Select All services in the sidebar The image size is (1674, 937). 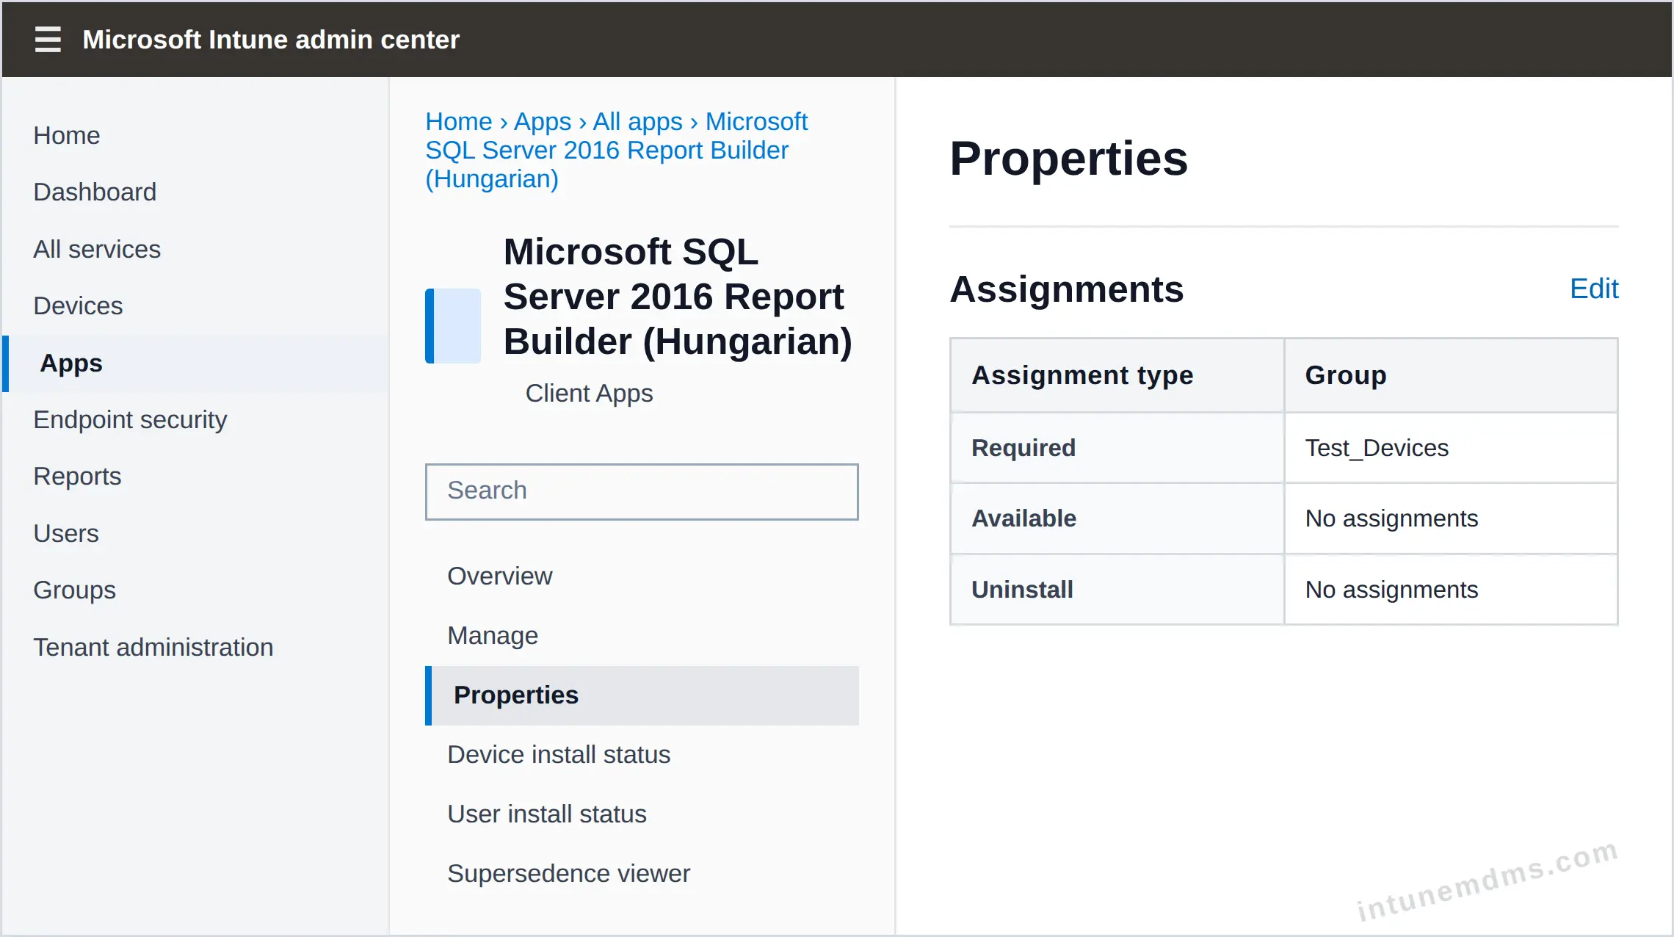(x=97, y=250)
